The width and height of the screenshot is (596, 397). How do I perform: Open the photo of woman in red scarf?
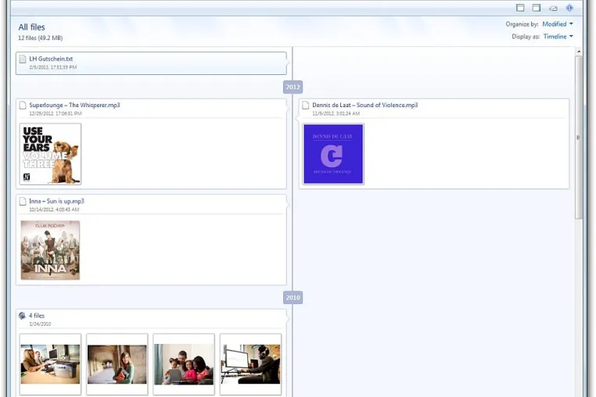(117, 364)
